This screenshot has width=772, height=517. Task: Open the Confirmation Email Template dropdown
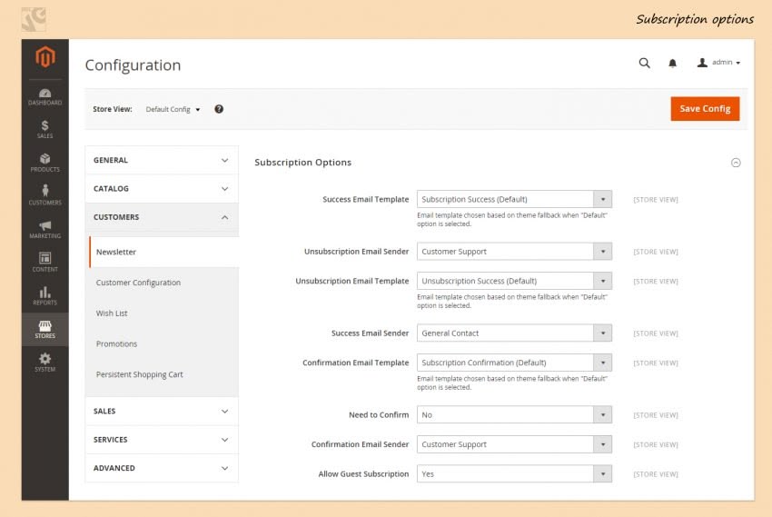tap(514, 363)
